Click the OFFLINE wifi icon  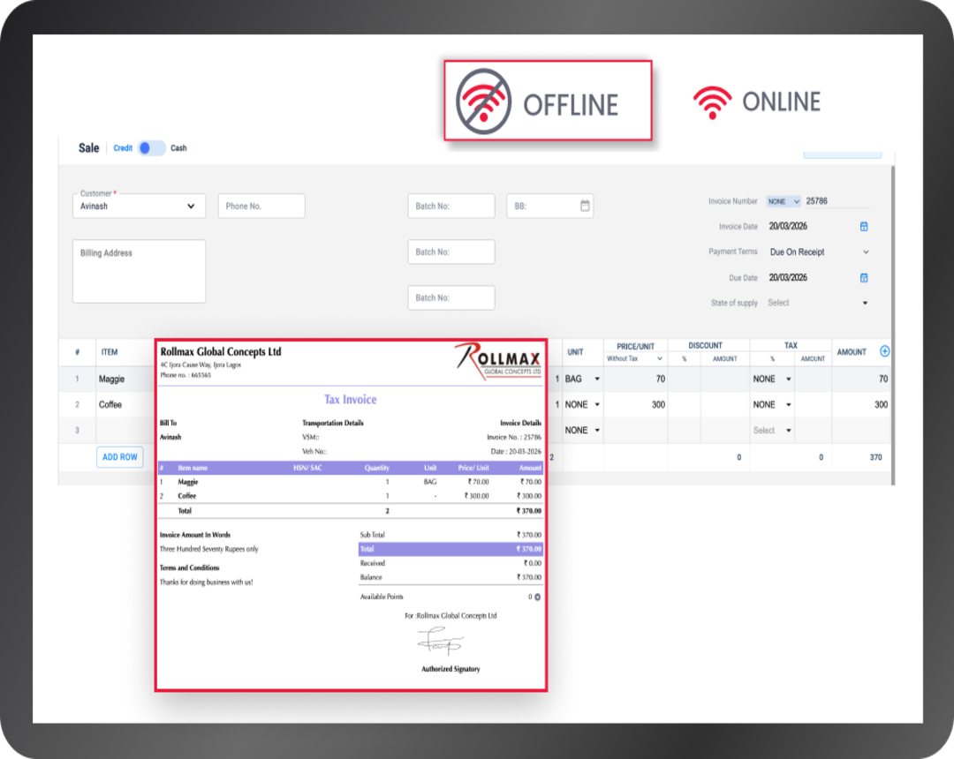point(484,101)
